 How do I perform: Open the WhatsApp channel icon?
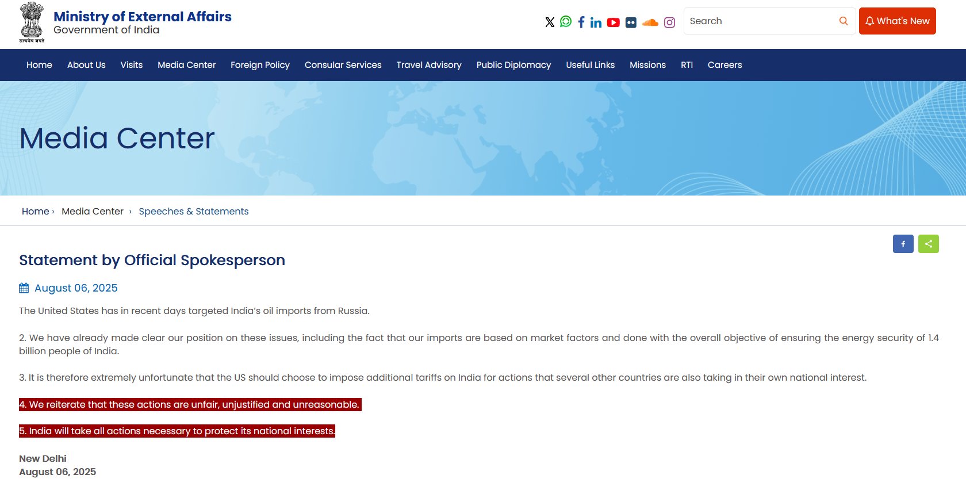(566, 21)
